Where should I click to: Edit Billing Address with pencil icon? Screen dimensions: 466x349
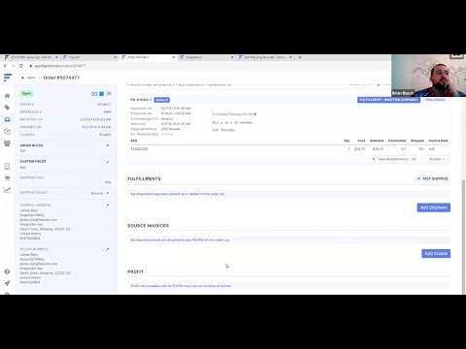(108, 249)
